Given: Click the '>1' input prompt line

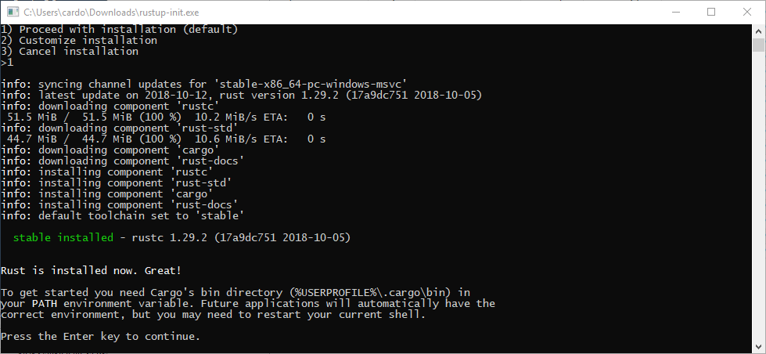Looking at the screenshot, I should [7, 63].
